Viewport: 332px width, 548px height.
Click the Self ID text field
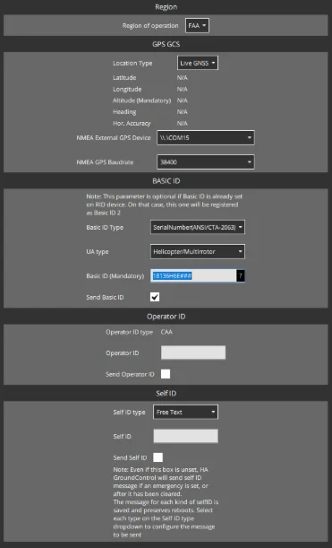tap(185, 436)
